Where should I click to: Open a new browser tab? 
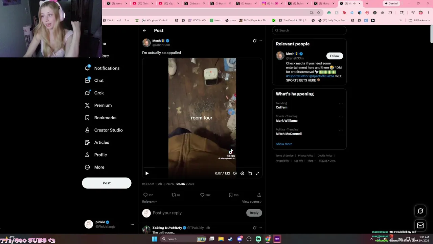pos(367,3)
